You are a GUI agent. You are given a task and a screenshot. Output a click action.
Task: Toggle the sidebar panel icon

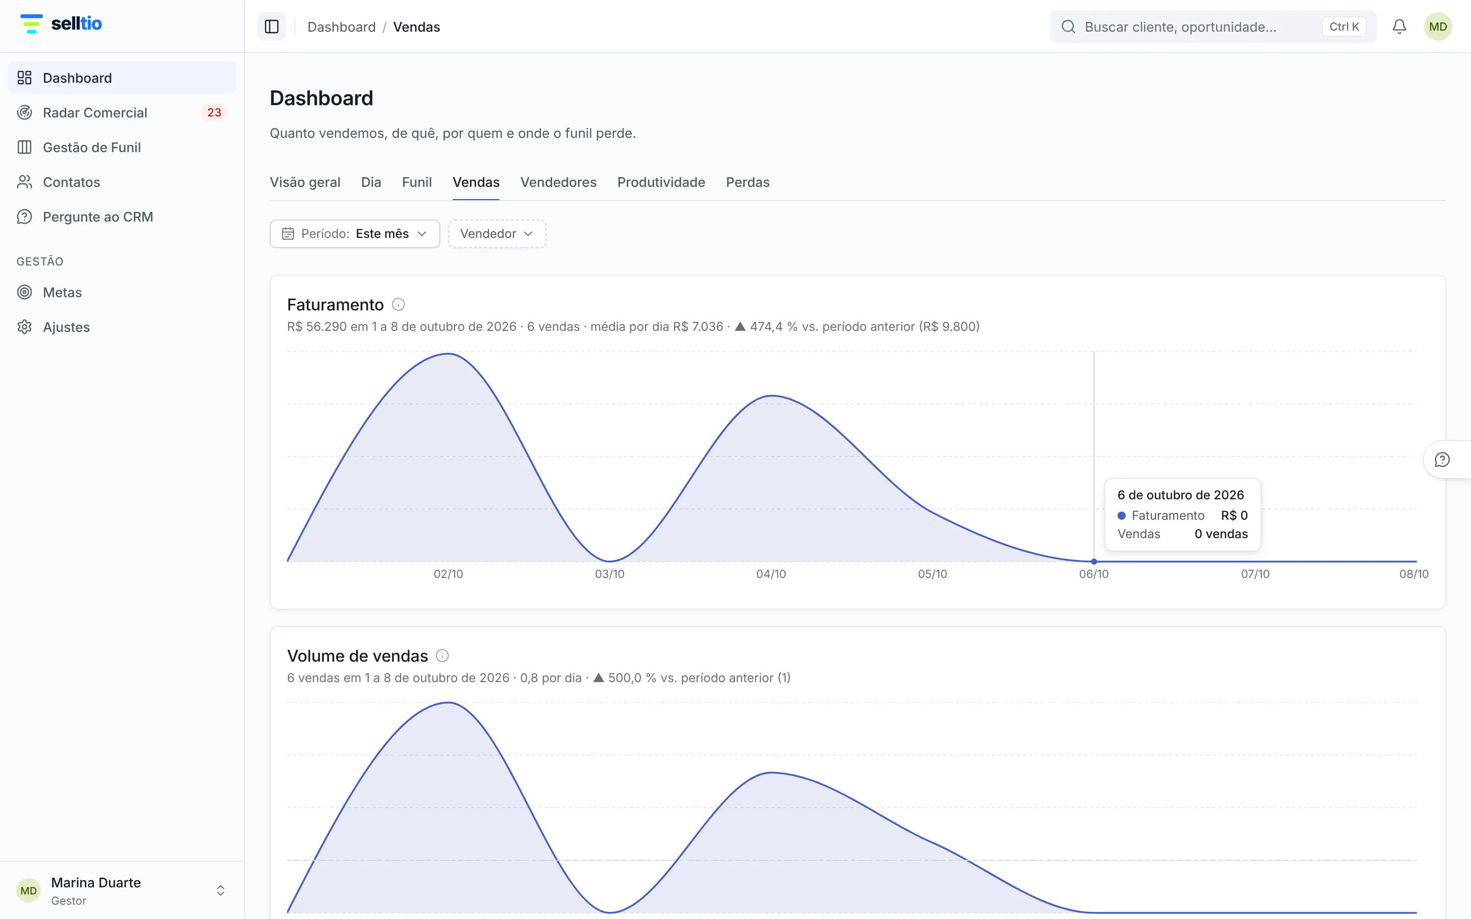pyautogui.click(x=272, y=27)
